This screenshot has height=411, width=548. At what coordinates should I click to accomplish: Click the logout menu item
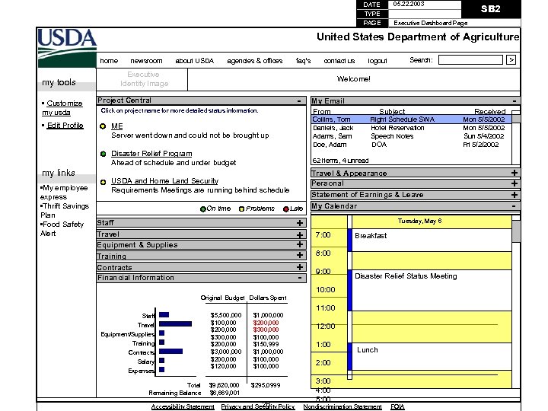pyautogui.click(x=377, y=61)
